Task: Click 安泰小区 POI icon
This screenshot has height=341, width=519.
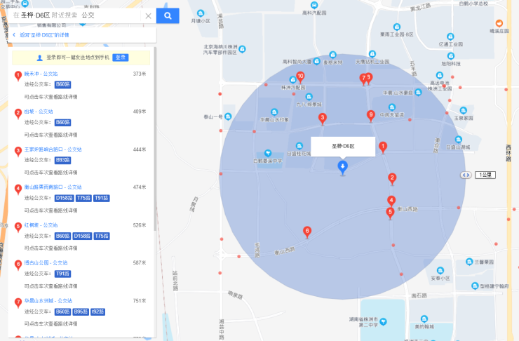Action: [x=440, y=271]
